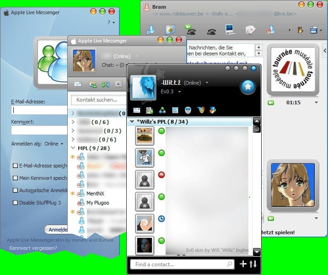Image resolution: width=328 pixels, height=275 pixels.
Task: Collapse Bram side panel with left chevron
Action: pyautogui.click(x=325, y=50)
